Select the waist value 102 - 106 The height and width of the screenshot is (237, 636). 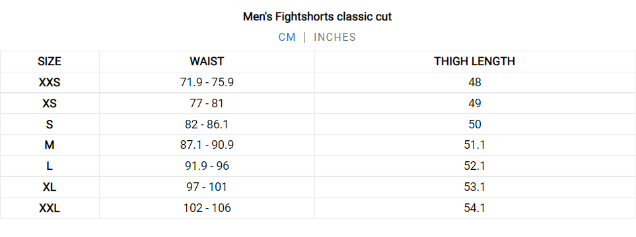[207, 208]
